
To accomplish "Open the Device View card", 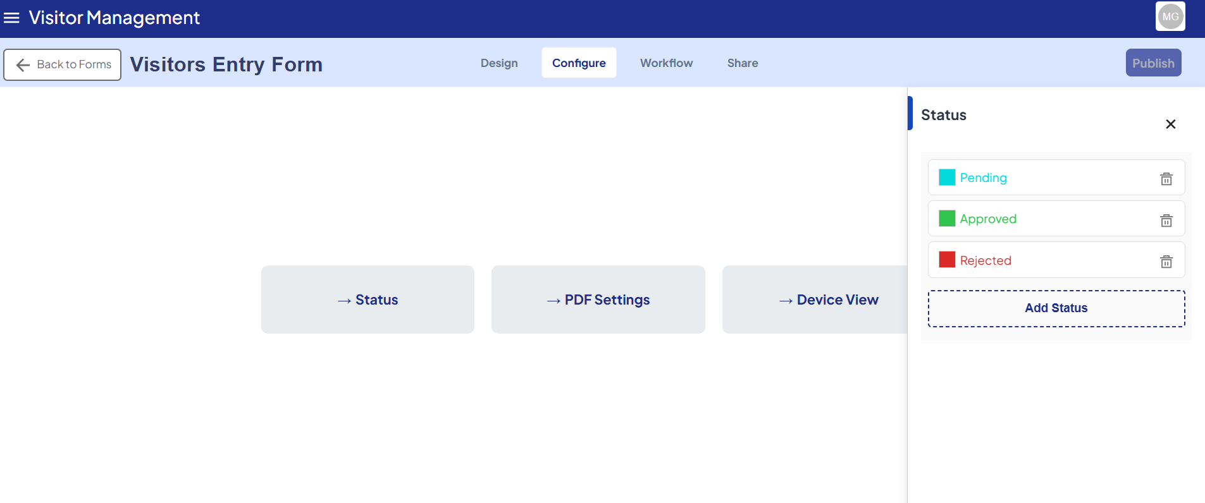I will [x=816, y=300].
